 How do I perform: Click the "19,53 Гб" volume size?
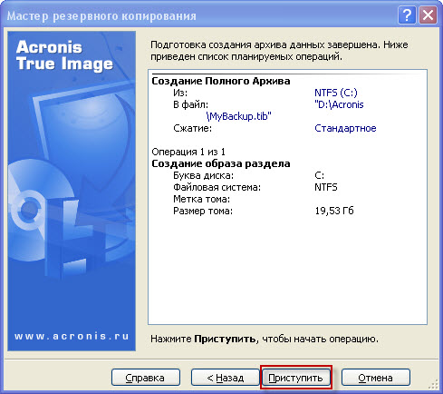(334, 211)
